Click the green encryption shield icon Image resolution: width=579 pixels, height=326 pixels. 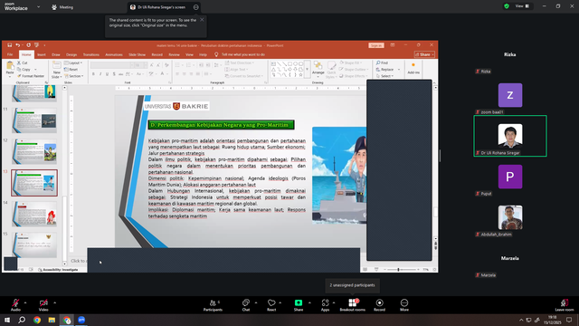(x=507, y=6)
